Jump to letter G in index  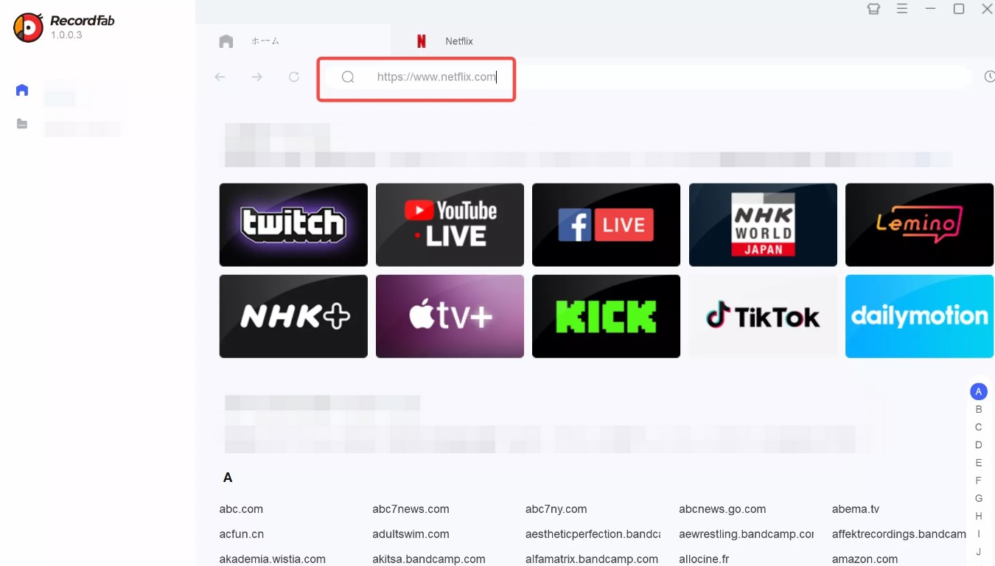tap(979, 498)
